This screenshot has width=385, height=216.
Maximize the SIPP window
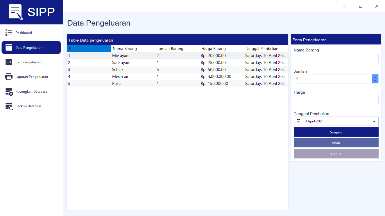click(361, 6)
